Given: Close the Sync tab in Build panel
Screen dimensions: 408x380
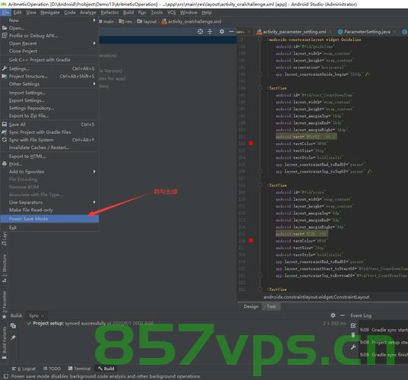Looking at the screenshot, I should pyautogui.click(x=43, y=315).
